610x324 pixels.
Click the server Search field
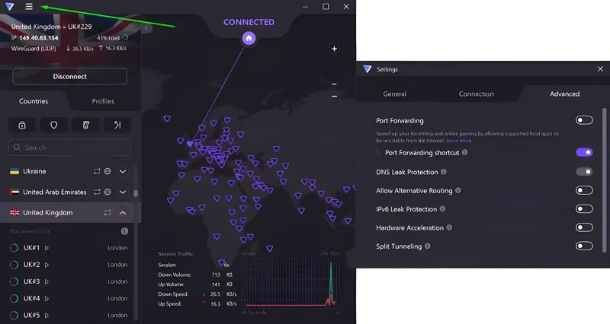point(70,148)
